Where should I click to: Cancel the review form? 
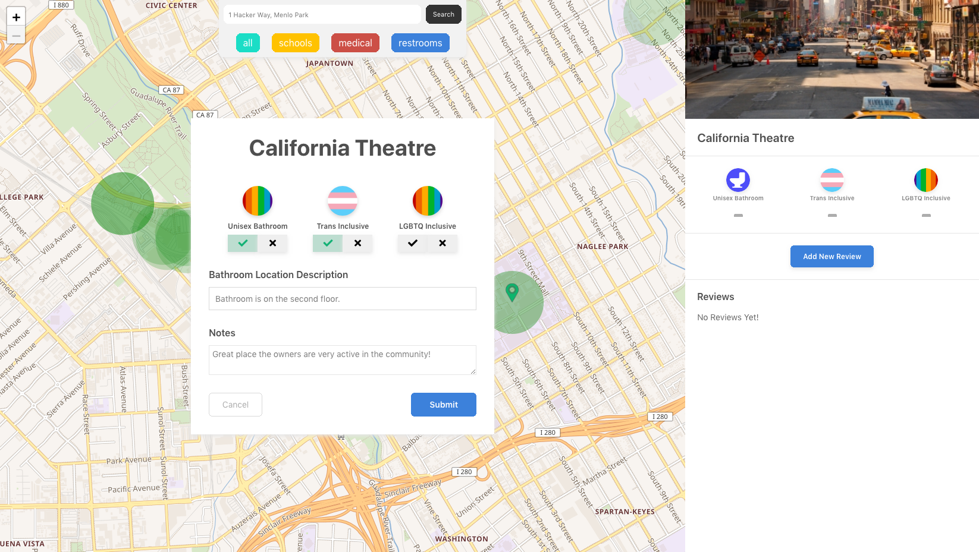tap(236, 405)
